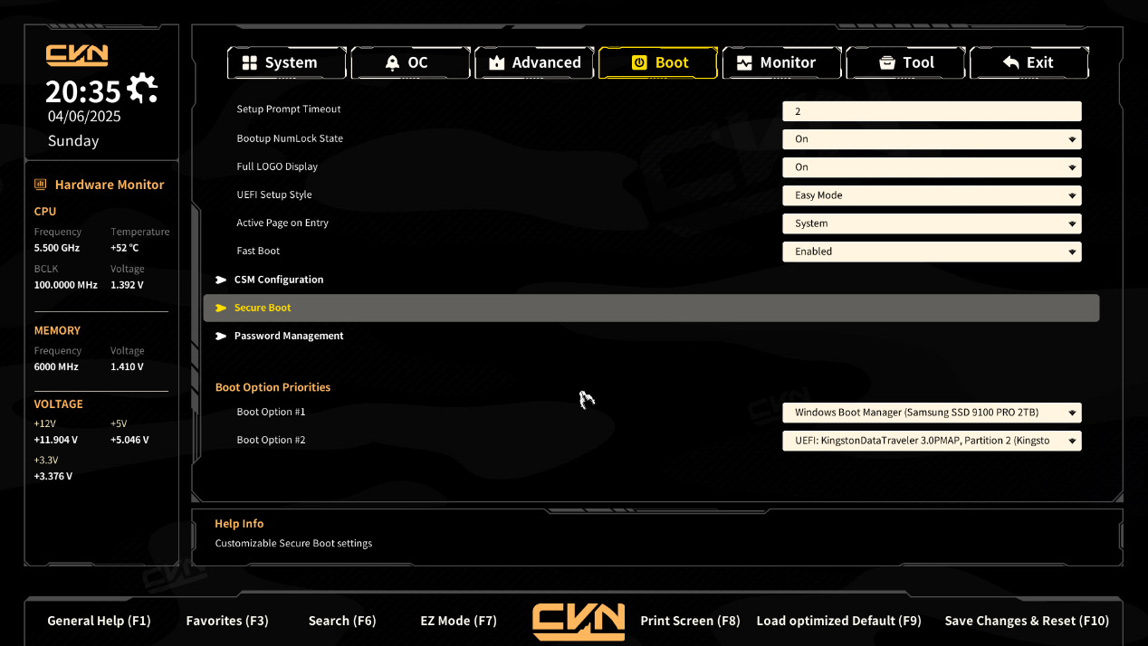This screenshot has height=646, width=1148.
Task: Open the Advanced tab
Action: 534,62
